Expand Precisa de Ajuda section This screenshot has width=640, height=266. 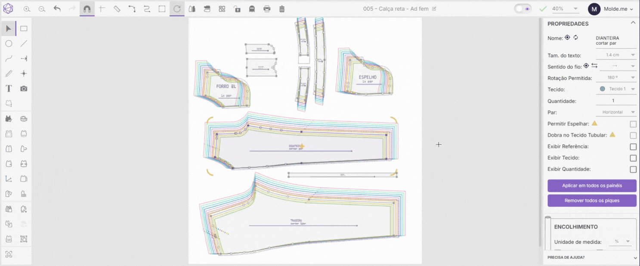point(591,257)
